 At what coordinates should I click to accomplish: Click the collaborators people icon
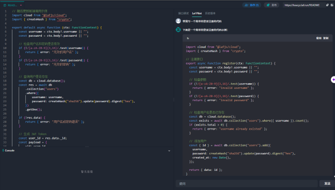click(246, 5)
